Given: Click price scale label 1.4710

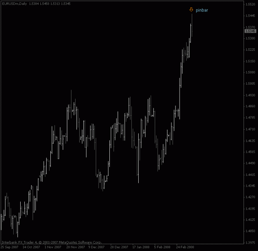Looking at the screenshot, I should (250, 129).
